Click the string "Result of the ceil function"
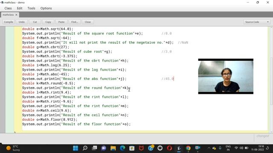273x153 pixels. 91,115
